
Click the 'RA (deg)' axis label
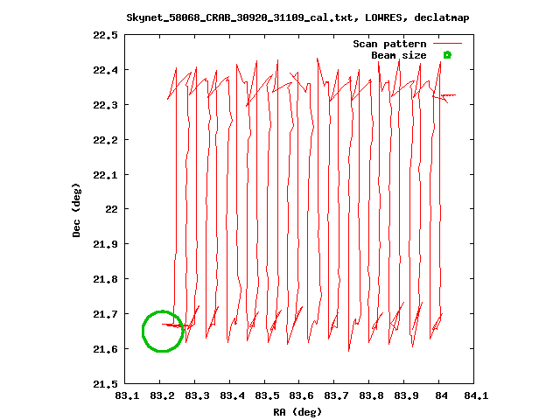[x=297, y=412]
